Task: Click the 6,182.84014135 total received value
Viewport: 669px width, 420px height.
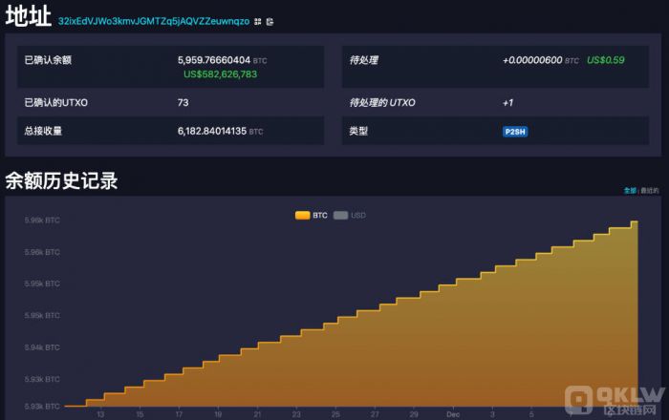Action: tap(212, 131)
